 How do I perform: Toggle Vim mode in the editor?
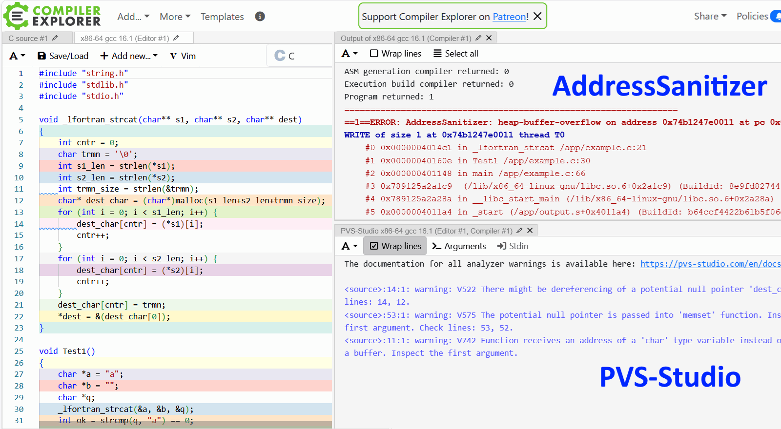(x=183, y=56)
